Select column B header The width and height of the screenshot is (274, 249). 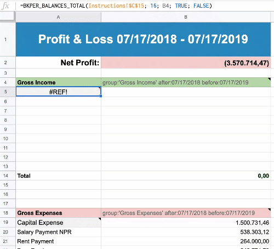[186, 17]
